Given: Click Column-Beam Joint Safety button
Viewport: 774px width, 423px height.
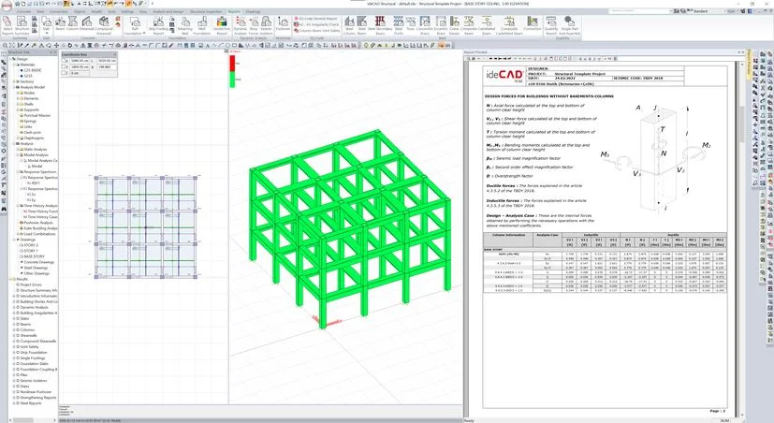Looking at the screenshot, I should pos(317,31).
